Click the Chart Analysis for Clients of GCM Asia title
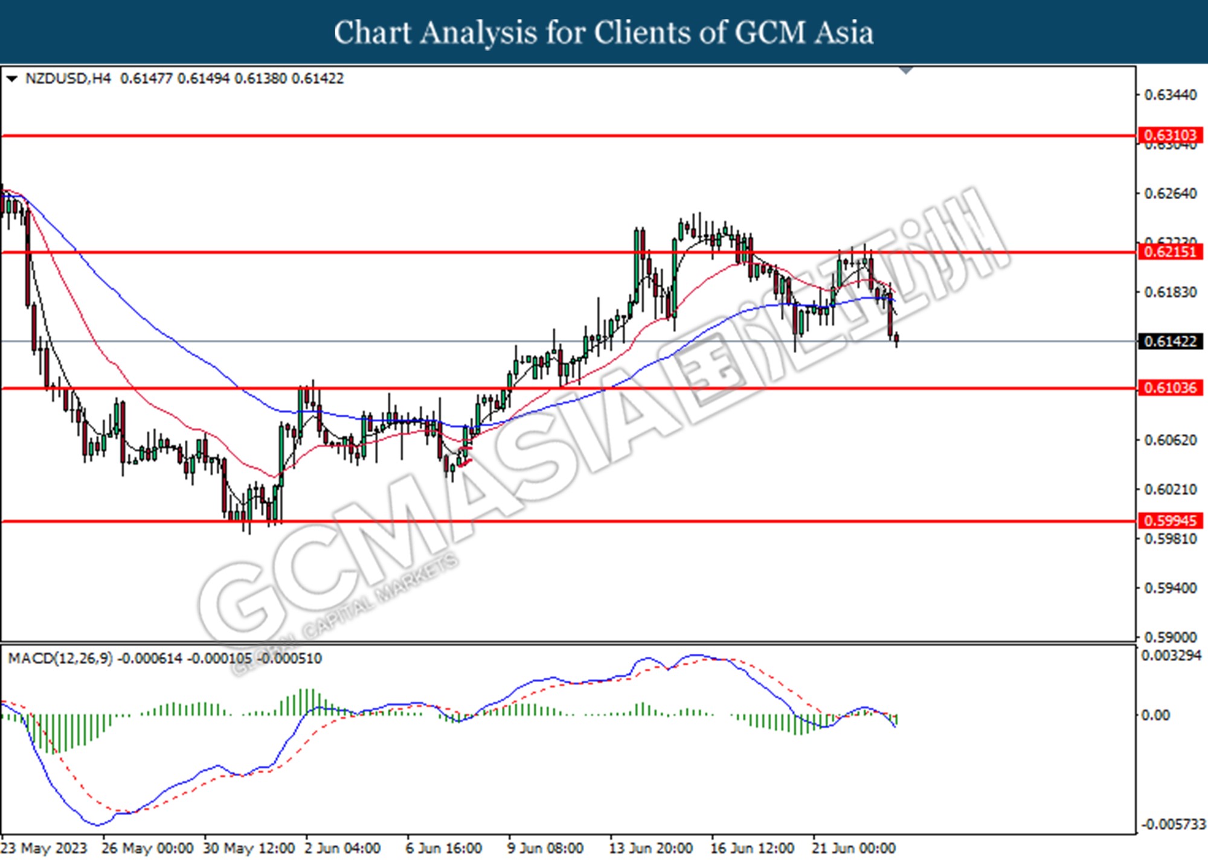1208x862 pixels. tap(604, 33)
